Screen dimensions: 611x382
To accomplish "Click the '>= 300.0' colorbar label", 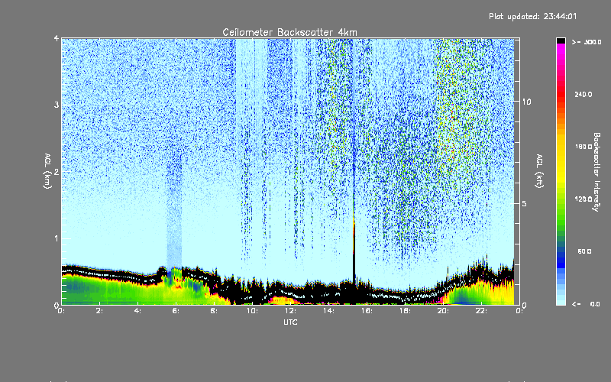I will (x=587, y=42).
